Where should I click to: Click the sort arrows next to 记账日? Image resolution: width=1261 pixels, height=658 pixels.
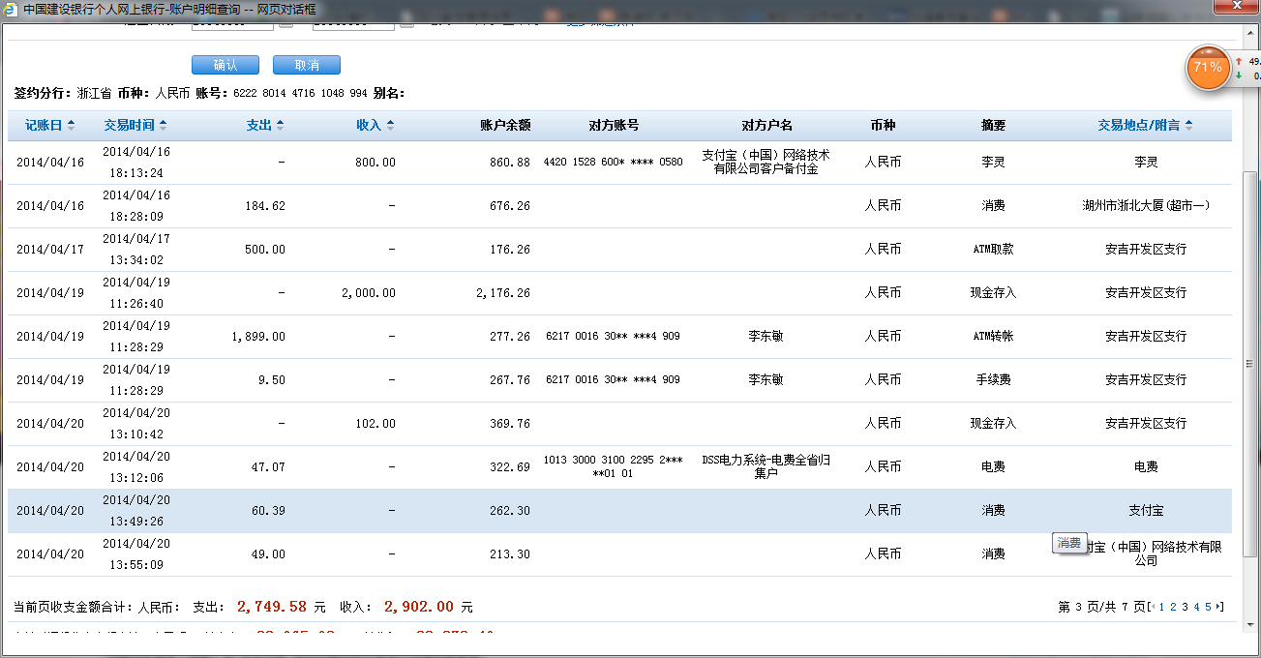71,125
